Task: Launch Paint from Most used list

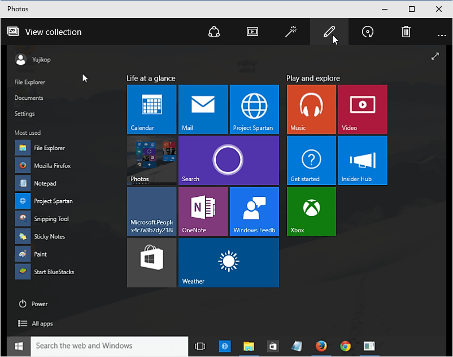Action: pyautogui.click(x=31, y=254)
